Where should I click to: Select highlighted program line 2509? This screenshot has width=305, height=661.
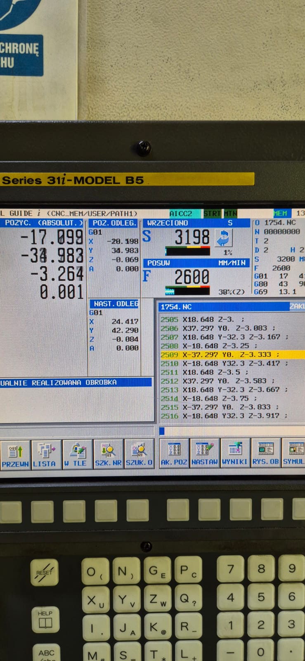point(232,354)
